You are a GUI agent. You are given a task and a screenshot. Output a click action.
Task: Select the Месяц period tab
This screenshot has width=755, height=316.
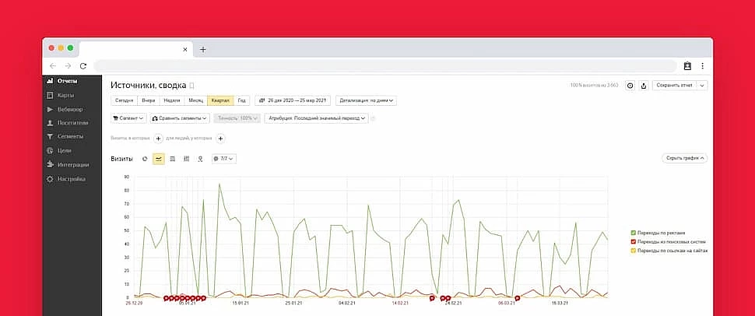[x=195, y=100]
